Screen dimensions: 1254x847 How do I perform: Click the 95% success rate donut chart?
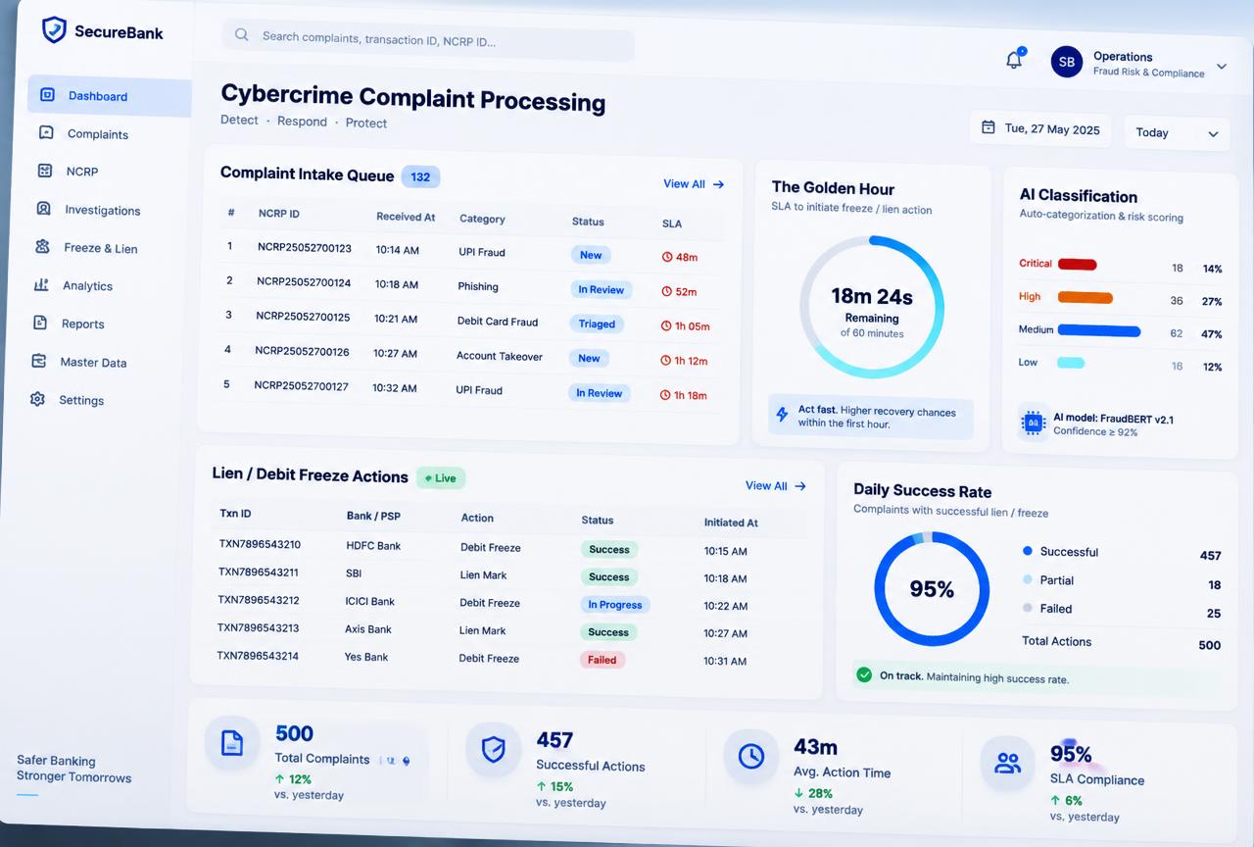coord(932,588)
